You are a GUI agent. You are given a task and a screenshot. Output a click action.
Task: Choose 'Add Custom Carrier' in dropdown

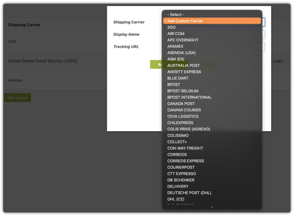pos(212,21)
